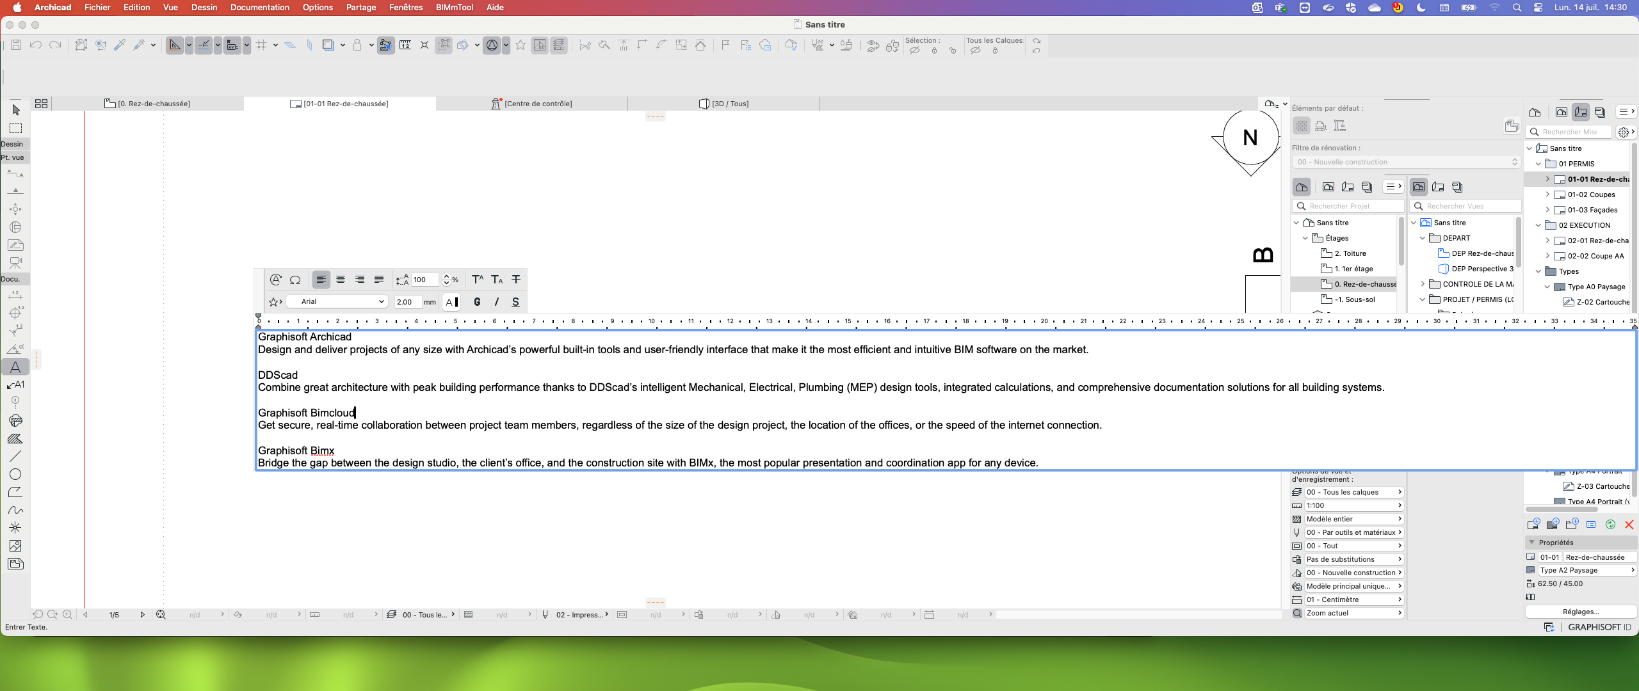The width and height of the screenshot is (1639, 691).
Task: Select the Hatch fill tool
Action: click(15, 438)
